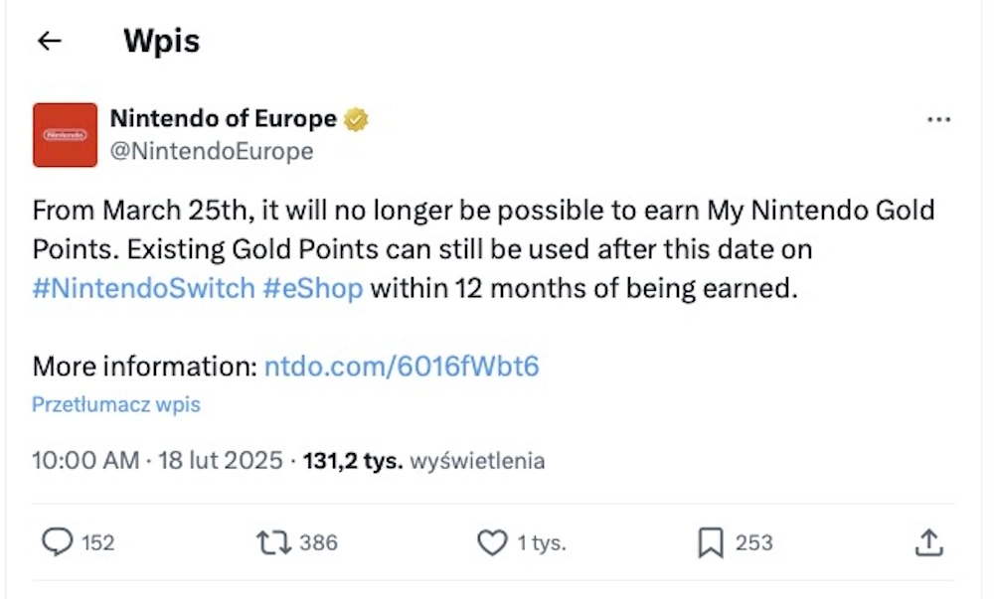The width and height of the screenshot is (994, 599).
Task: Repost using the retweet arrows icon
Action: tap(274, 542)
